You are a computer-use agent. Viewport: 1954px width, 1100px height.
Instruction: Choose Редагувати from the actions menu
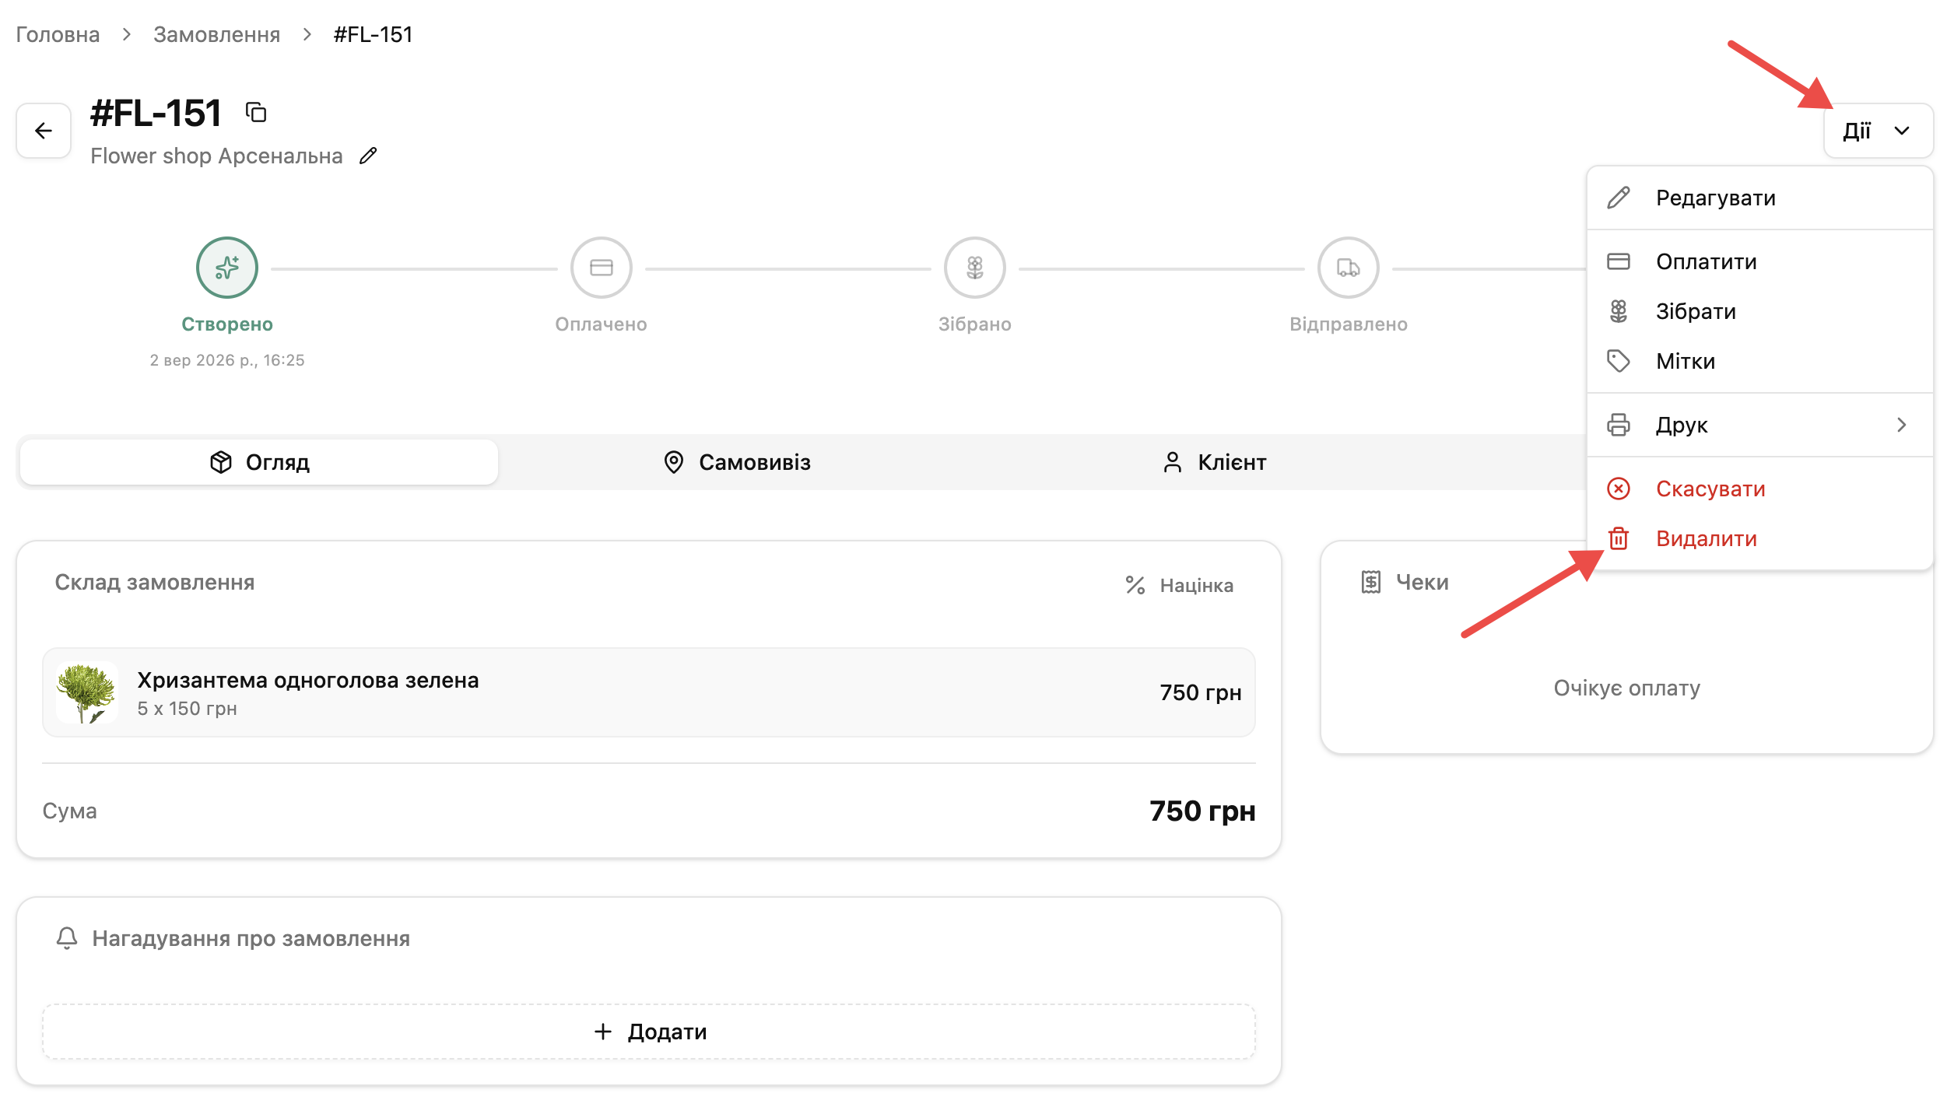(x=1760, y=198)
